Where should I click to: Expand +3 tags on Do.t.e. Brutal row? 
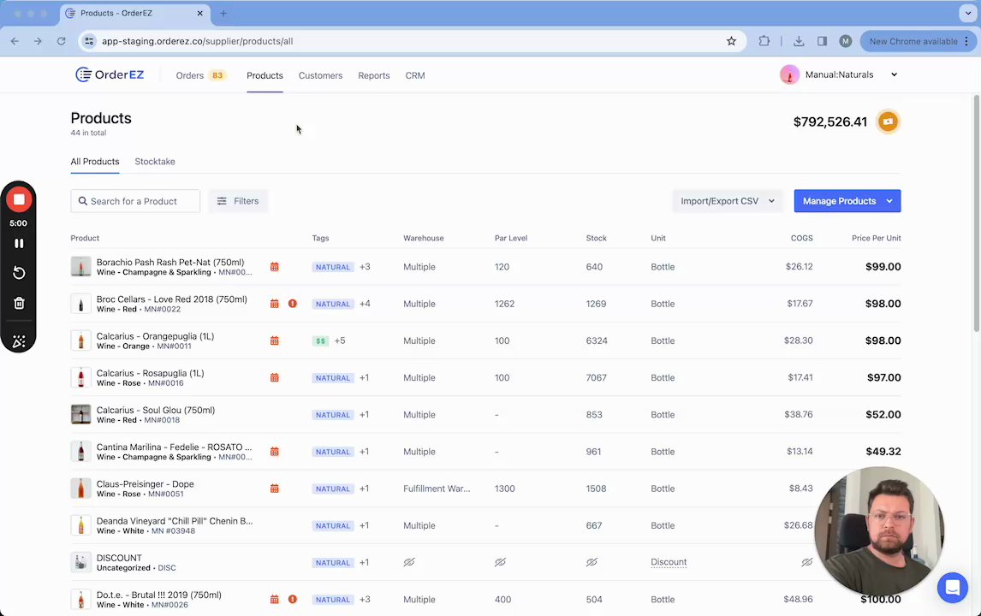click(365, 599)
